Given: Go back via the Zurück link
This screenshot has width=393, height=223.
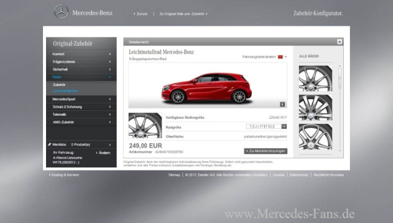Looking at the screenshot, I should point(141,14).
